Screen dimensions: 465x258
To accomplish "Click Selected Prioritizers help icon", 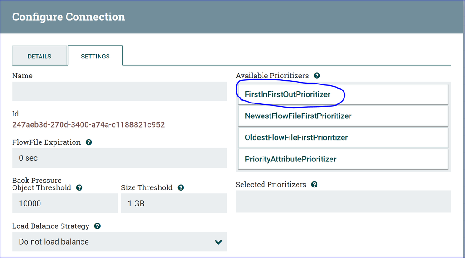I will click(x=314, y=185).
